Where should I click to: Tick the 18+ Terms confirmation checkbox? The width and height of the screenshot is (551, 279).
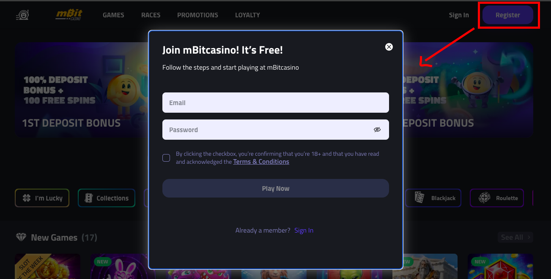[166, 158]
